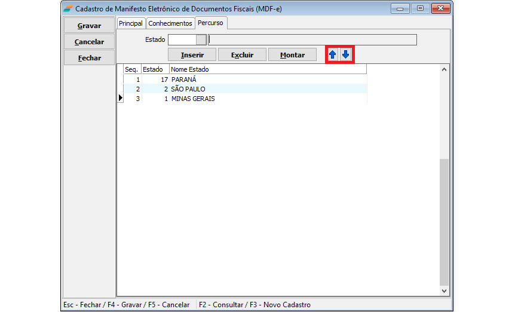The height and width of the screenshot is (312, 515).
Task: Click the vertical scrollbar thumb
Action: pos(443,221)
